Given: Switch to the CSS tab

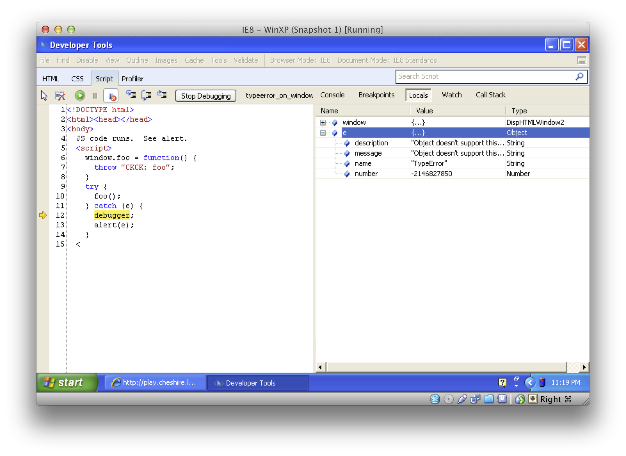Looking at the screenshot, I should point(77,79).
